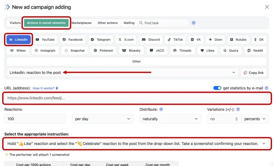Pick the TikTok network button
Image resolution: width=274 pixels, height=166 pixels.
pos(175,40)
